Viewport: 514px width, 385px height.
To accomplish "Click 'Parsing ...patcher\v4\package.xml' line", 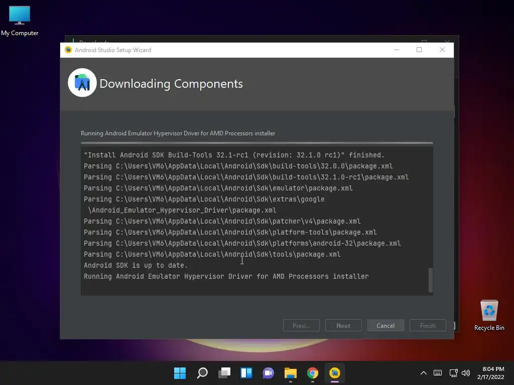I will click(222, 221).
